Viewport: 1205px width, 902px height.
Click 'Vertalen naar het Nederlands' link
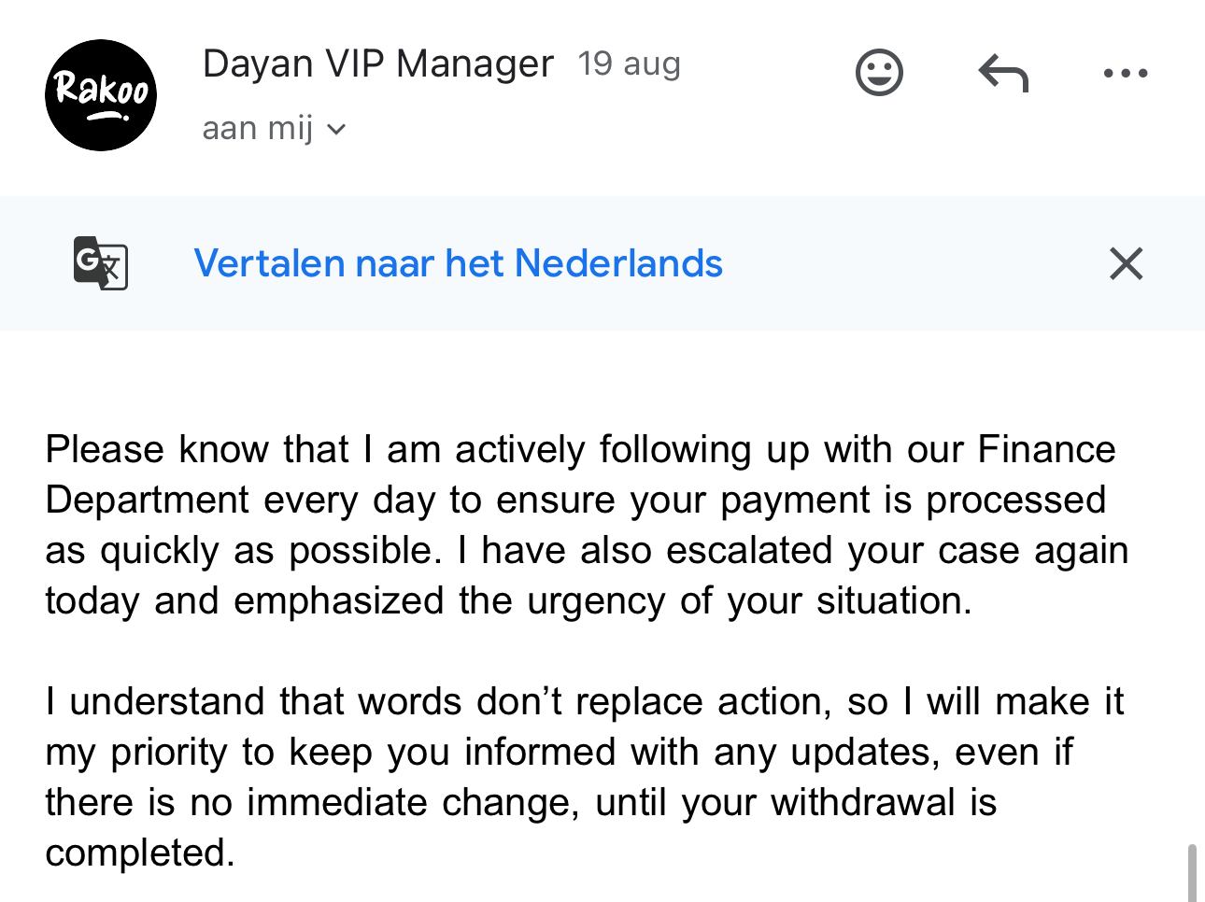(458, 263)
